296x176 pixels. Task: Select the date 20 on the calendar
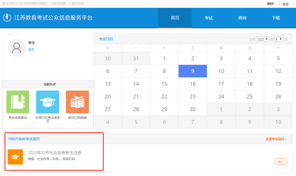108,96
